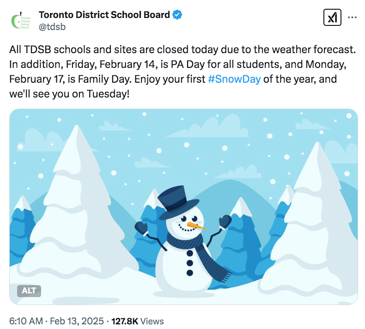Click the snowman's orange carrot nose
The image size is (365, 329).
196,225
